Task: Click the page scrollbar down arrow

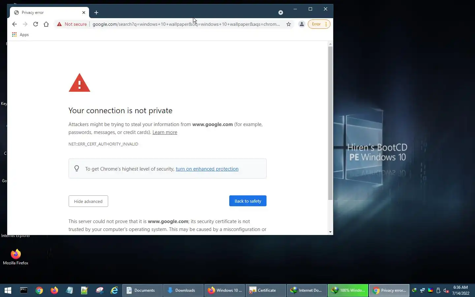Action: pyautogui.click(x=330, y=232)
